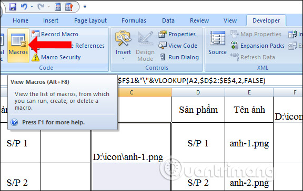Switch to the View tab
This screenshot has width=303, height=191.
pyautogui.click(x=230, y=20)
